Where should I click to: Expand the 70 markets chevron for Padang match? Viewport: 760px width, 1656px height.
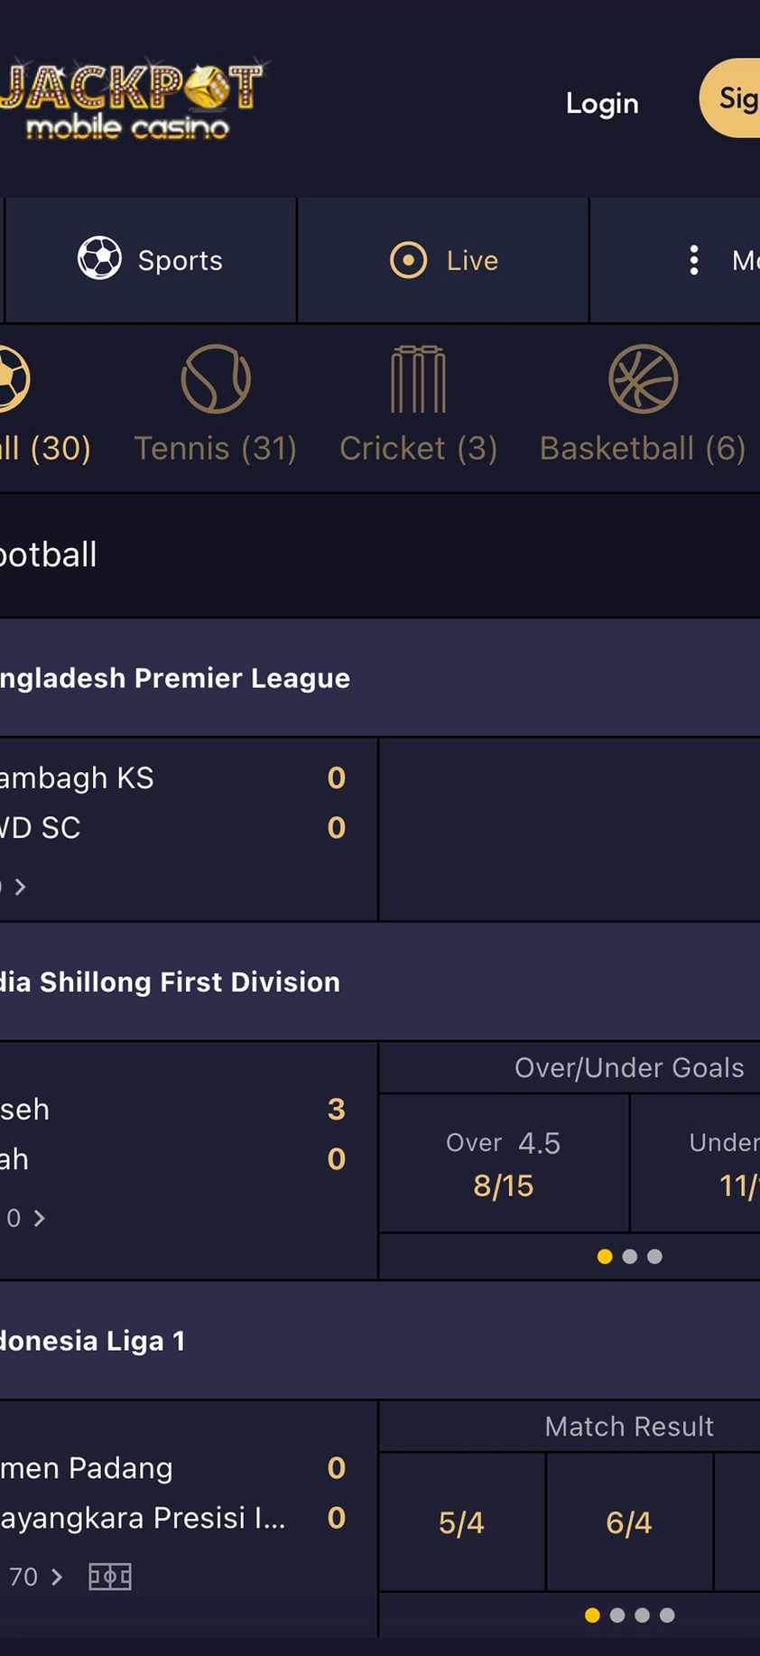(57, 1577)
